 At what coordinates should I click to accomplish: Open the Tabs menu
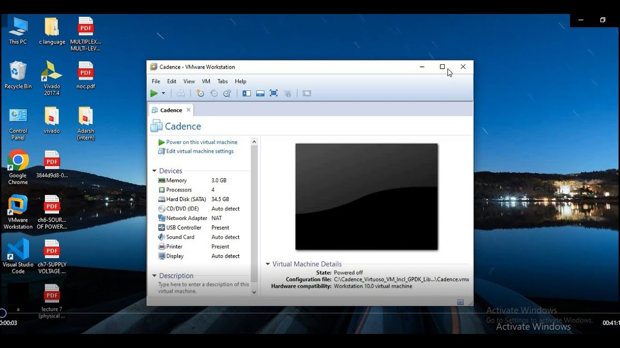click(222, 81)
